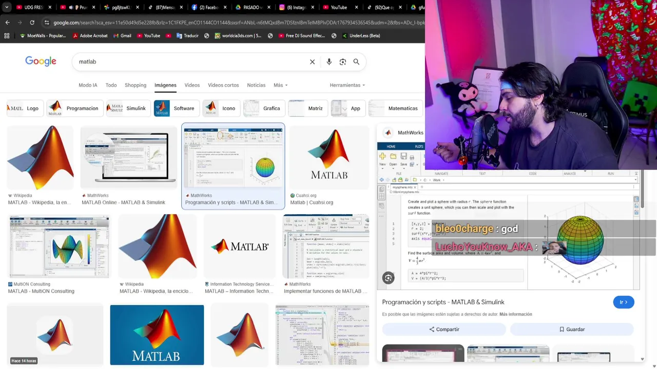This screenshot has width=657, height=369.
Task: Go back with the browser back arrow
Action: pyautogui.click(x=7, y=23)
